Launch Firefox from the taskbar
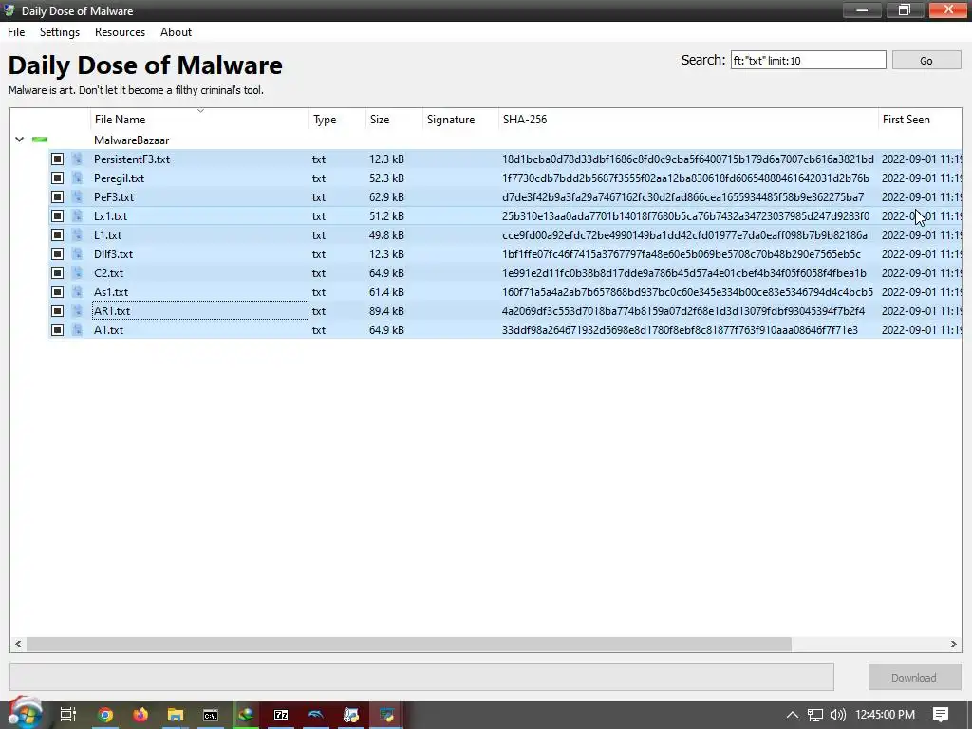 (140, 715)
